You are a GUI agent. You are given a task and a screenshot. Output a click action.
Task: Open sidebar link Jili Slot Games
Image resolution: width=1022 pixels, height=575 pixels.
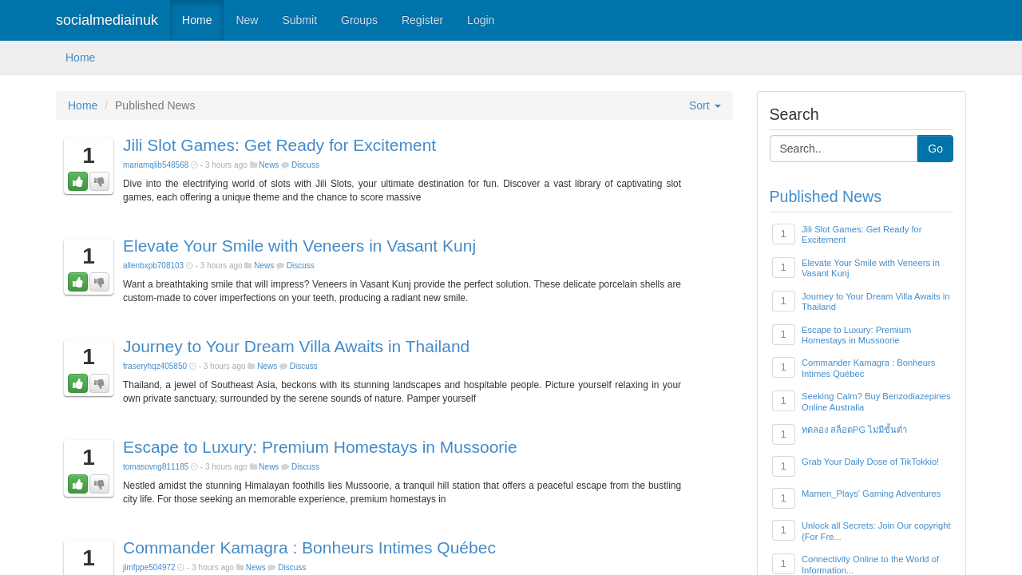(x=862, y=234)
